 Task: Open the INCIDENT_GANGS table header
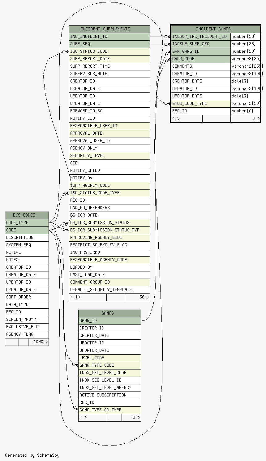216,29
